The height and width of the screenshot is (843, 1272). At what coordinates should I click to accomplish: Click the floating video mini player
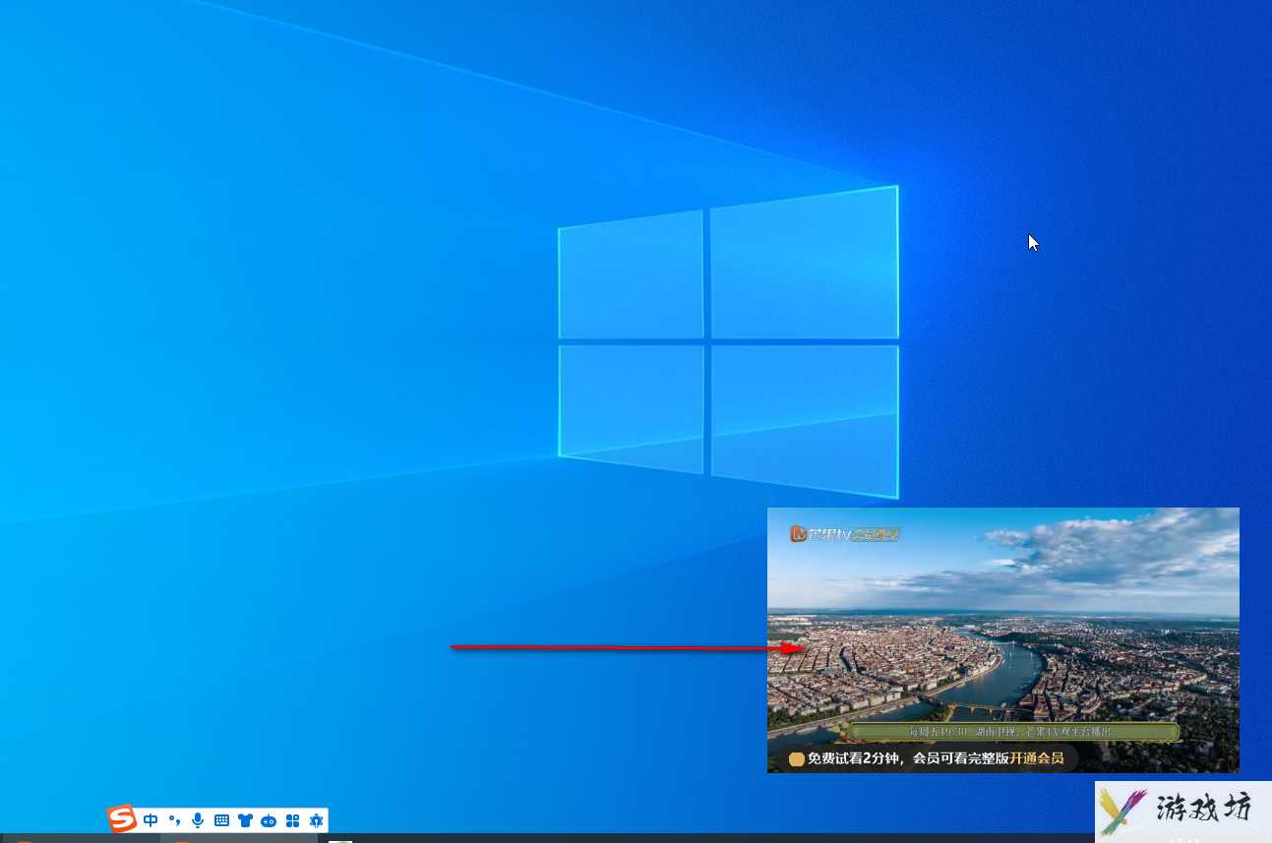[1002, 640]
